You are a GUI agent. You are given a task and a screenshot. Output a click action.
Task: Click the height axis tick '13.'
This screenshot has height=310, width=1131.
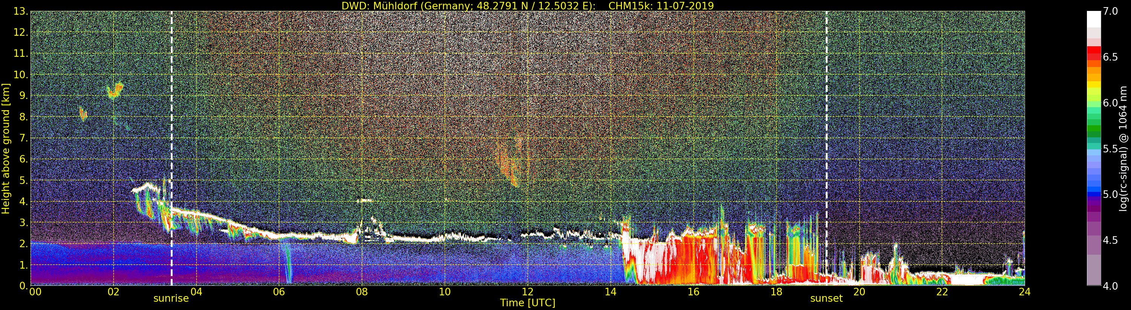[21, 11]
